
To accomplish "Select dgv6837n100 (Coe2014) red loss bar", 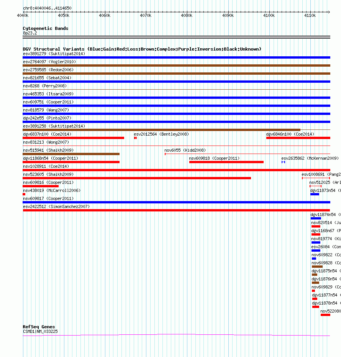I will [73, 138].
